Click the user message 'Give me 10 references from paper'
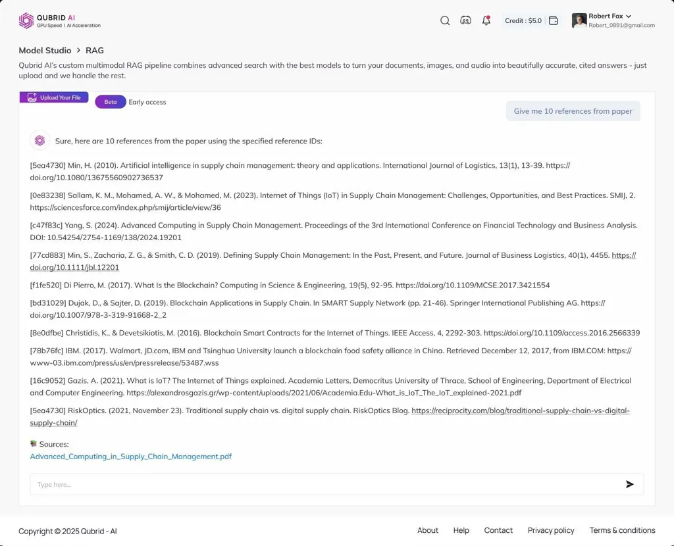 tap(573, 111)
